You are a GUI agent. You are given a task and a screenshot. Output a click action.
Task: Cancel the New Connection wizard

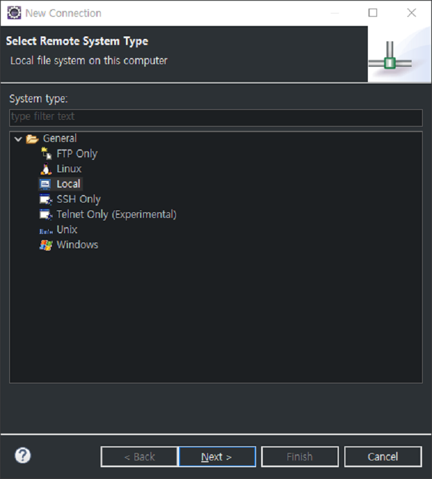point(383,457)
